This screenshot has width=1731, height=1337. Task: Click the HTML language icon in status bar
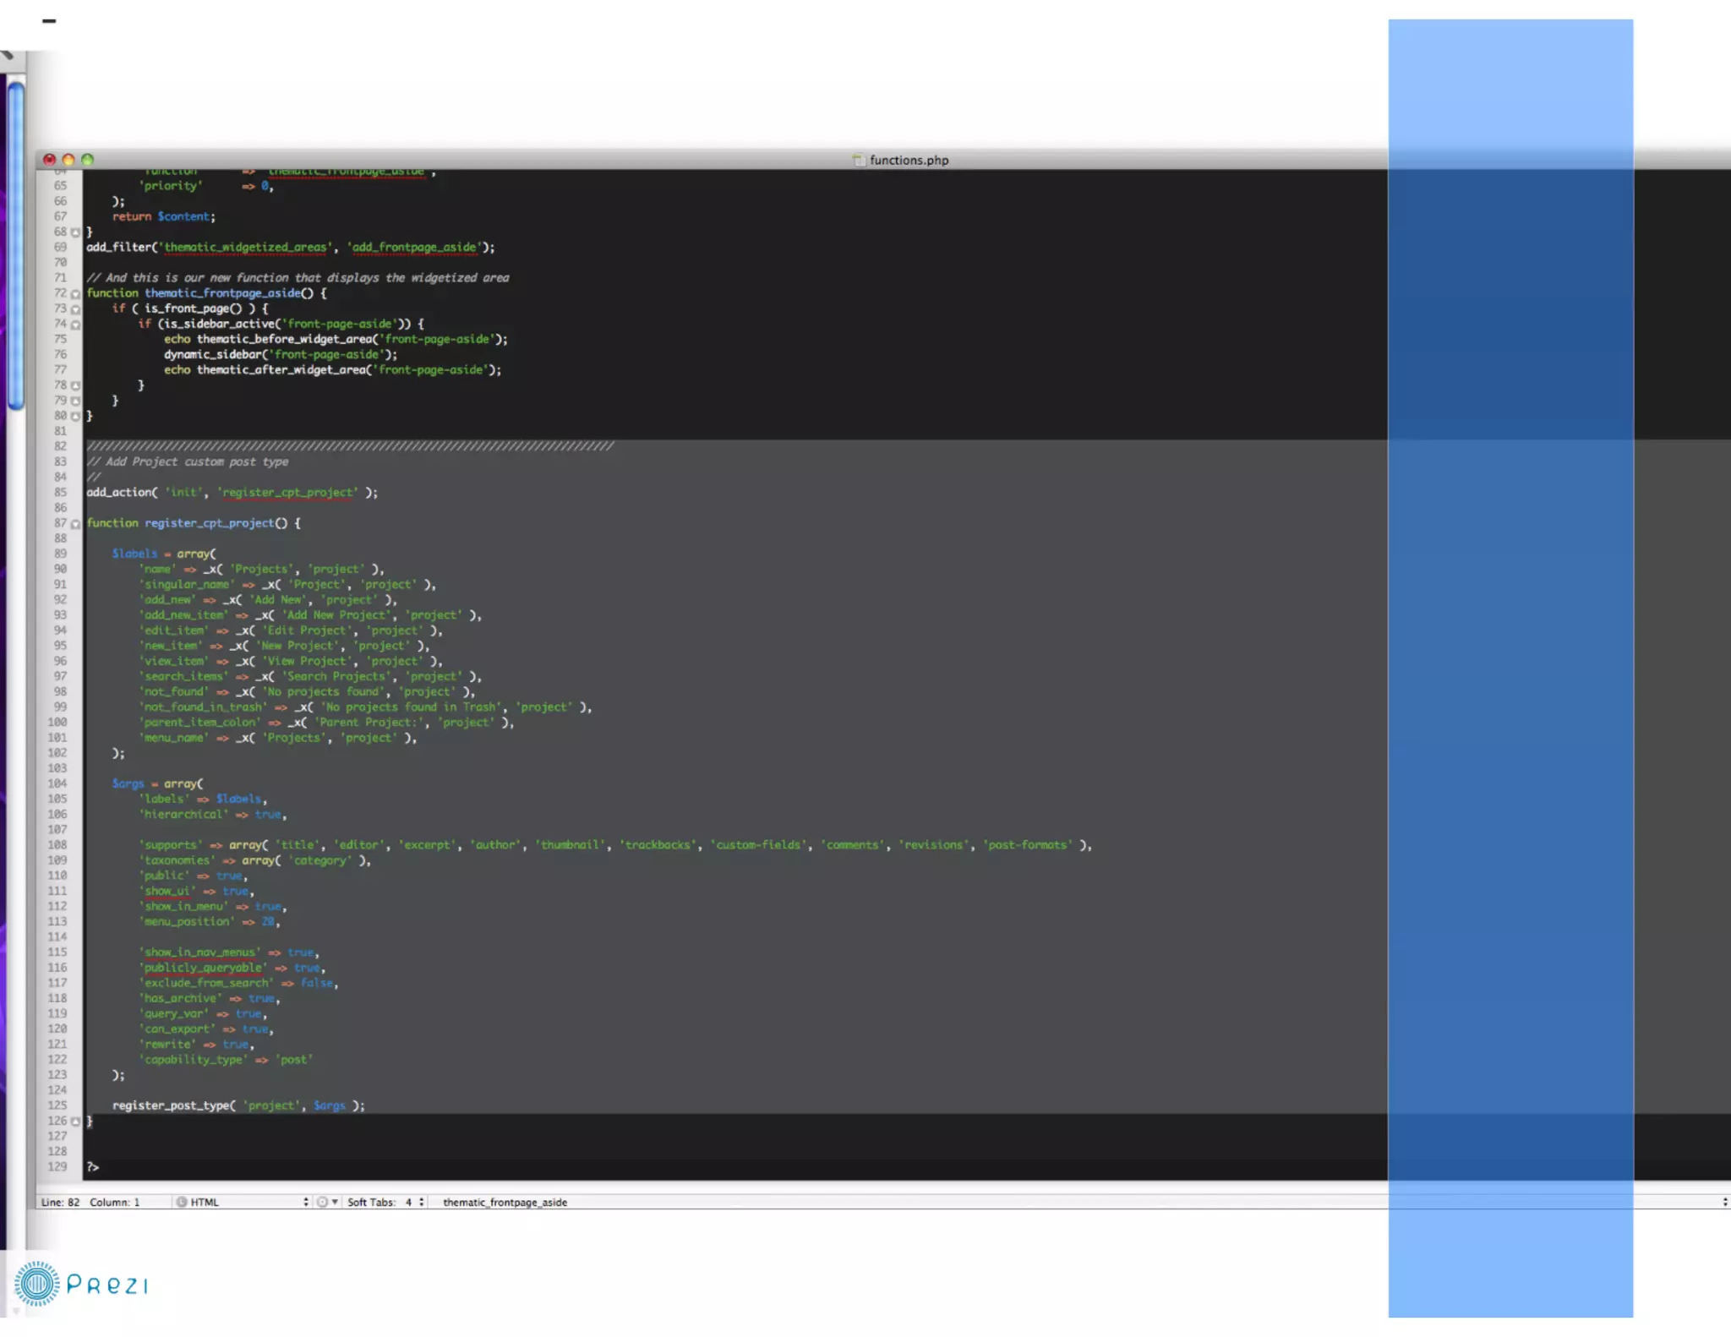[x=181, y=1202]
